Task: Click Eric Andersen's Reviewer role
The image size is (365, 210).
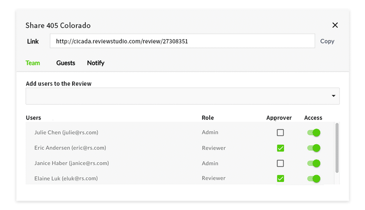Action: tap(214, 148)
